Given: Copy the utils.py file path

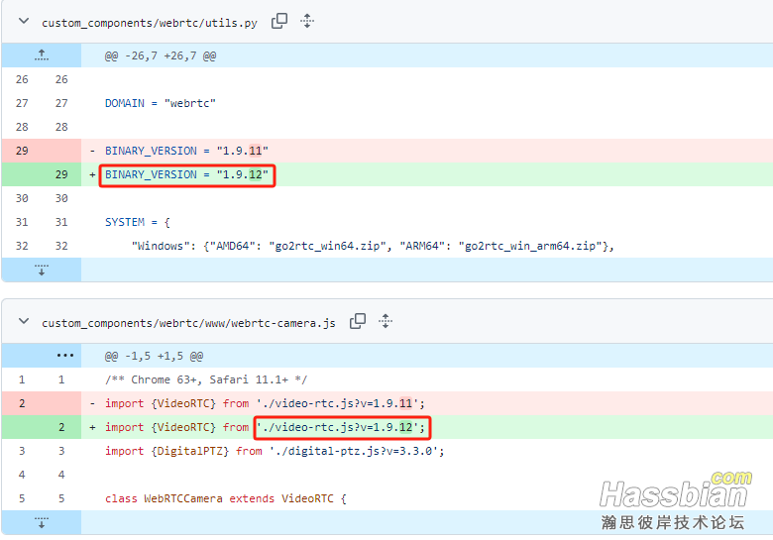Looking at the screenshot, I should click(x=279, y=21).
